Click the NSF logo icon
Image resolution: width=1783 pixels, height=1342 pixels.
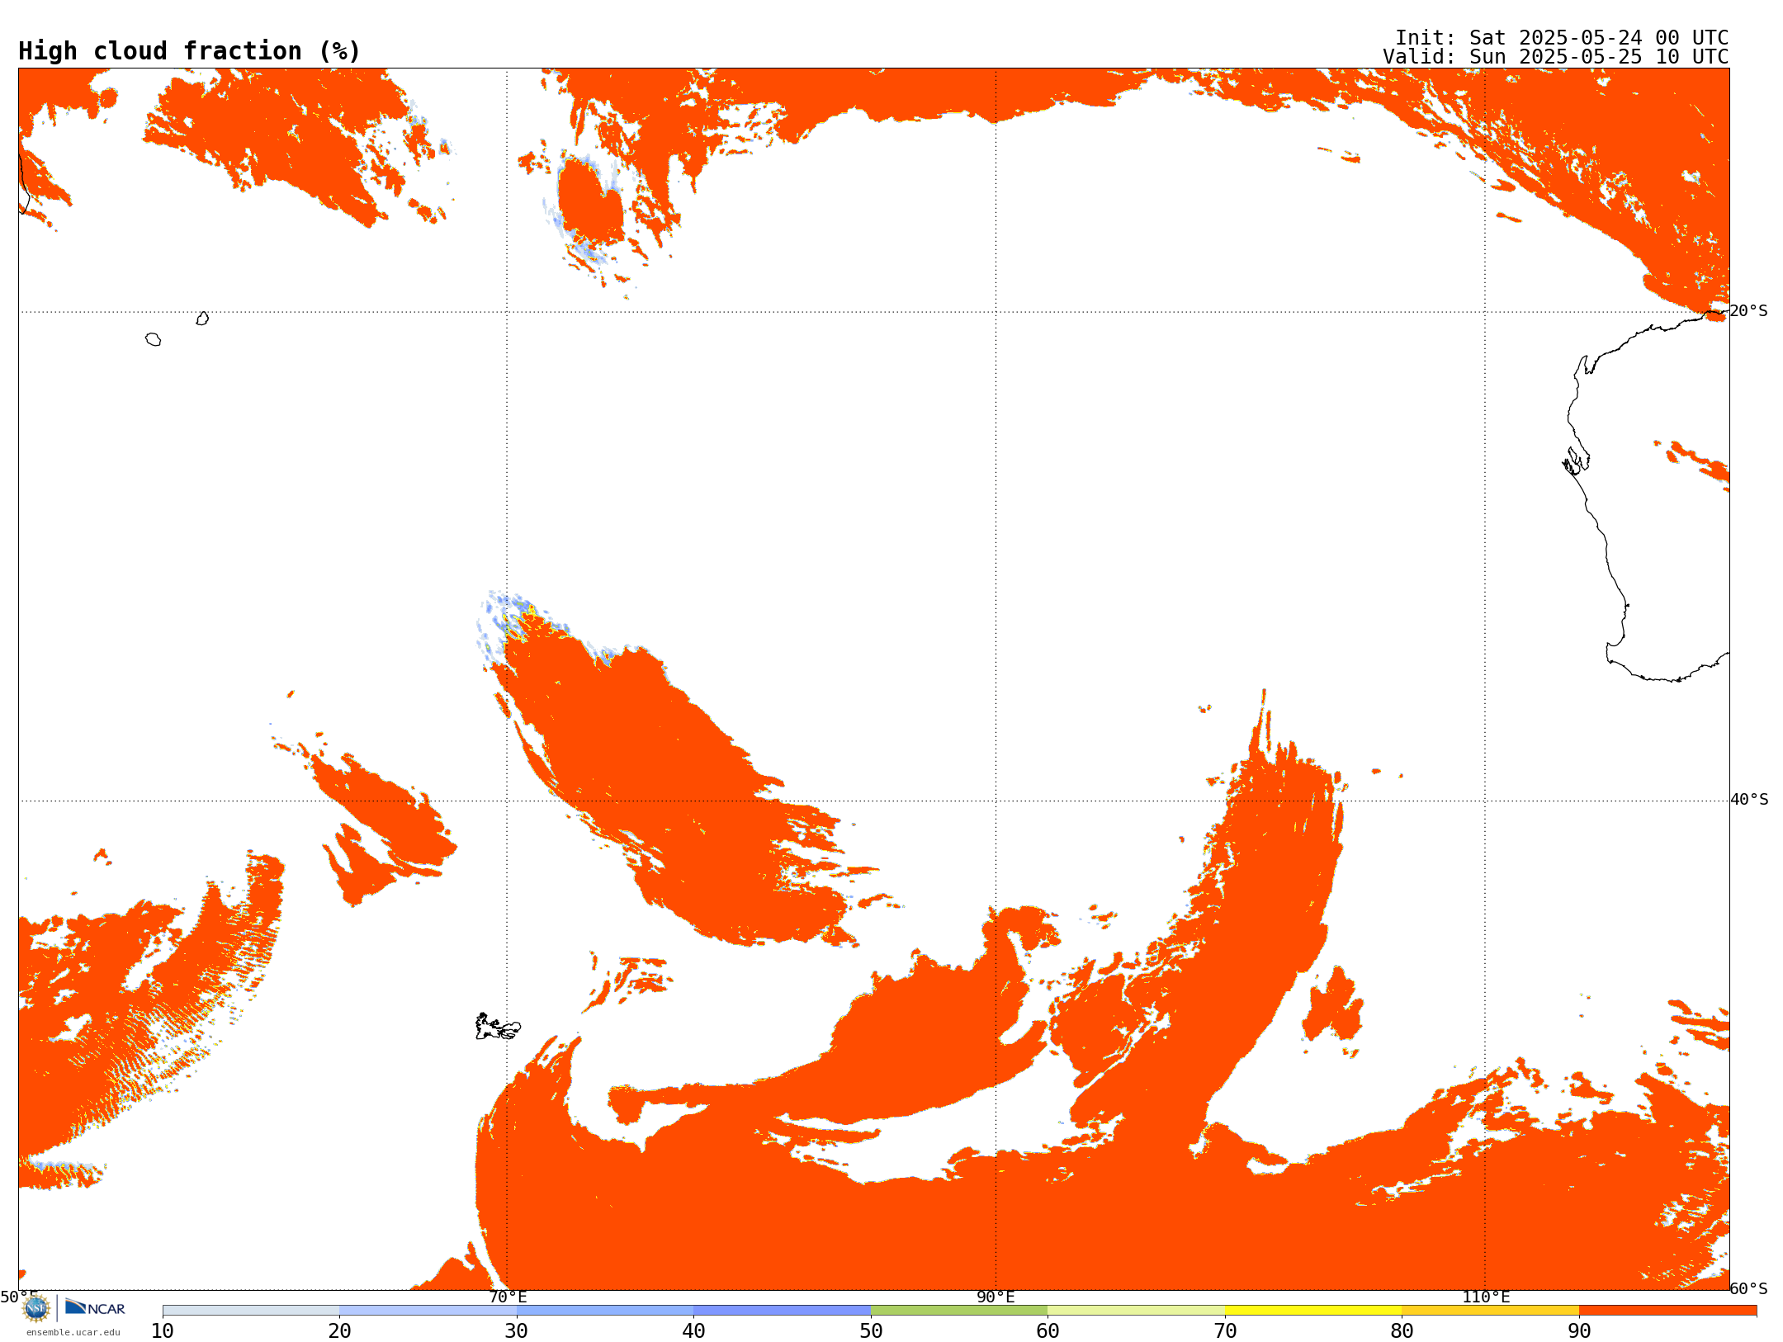point(36,1308)
